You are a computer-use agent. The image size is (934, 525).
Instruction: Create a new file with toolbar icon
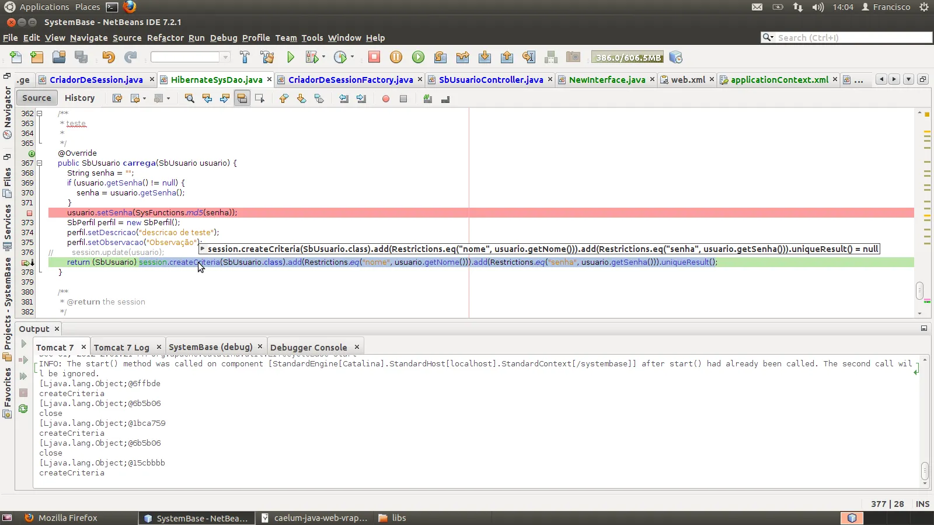click(x=16, y=57)
